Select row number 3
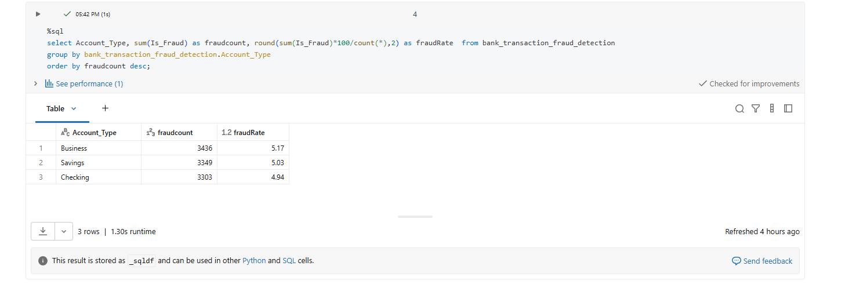 (41, 177)
